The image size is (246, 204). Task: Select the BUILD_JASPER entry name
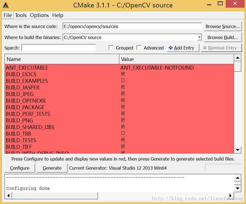pos(23,87)
